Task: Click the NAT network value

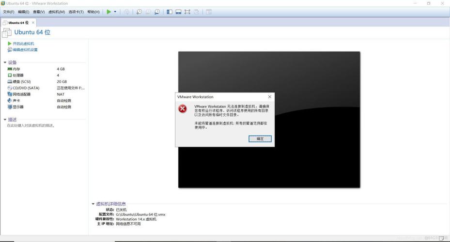Action: click(61, 94)
